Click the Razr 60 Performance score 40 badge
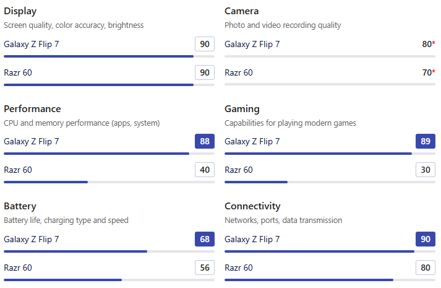The width and height of the screenshot is (441, 288). (x=205, y=170)
